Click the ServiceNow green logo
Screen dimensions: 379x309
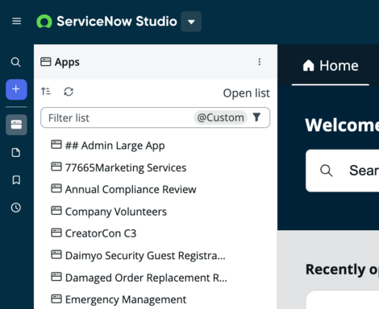[44, 22]
